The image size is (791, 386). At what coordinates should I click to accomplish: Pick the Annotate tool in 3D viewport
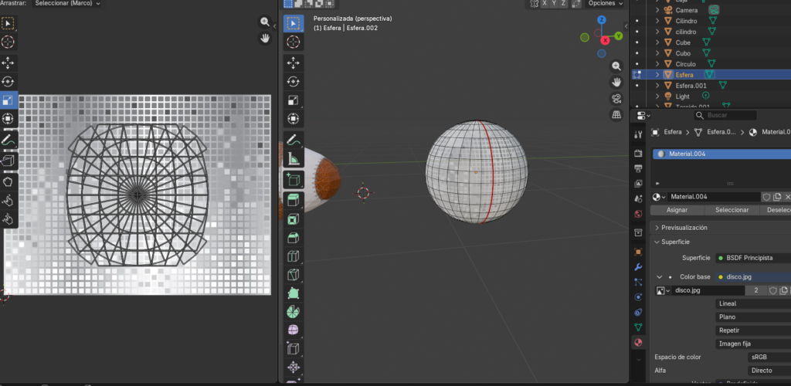pos(294,141)
